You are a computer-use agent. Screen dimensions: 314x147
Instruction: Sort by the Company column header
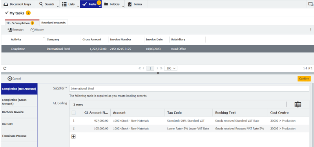point(53,40)
